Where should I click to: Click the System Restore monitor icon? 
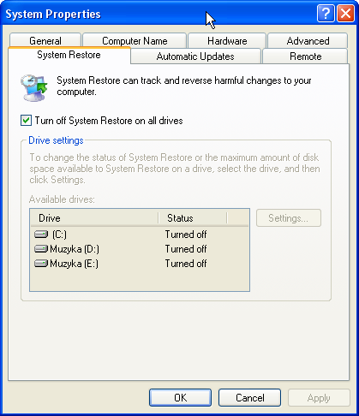(x=34, y=88)
